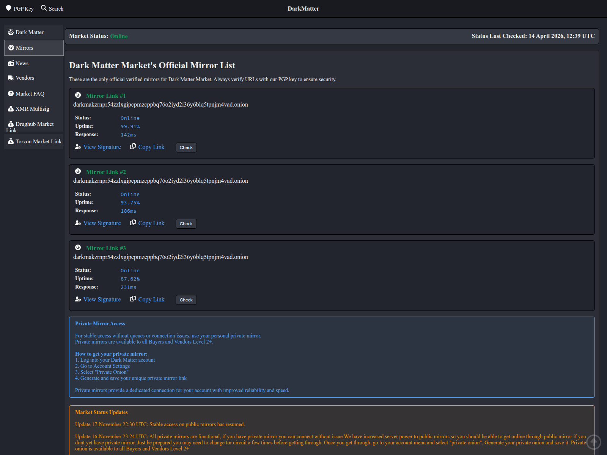Click the Drughub Market Link icon
This screenshot has width=607, height=455.
11,124
